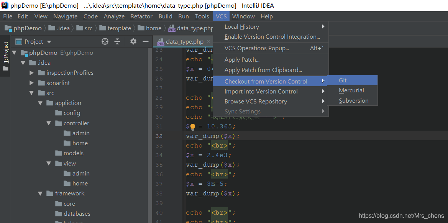Open the Edit menu
The image size is (448, 223).
tap(23, 16)
